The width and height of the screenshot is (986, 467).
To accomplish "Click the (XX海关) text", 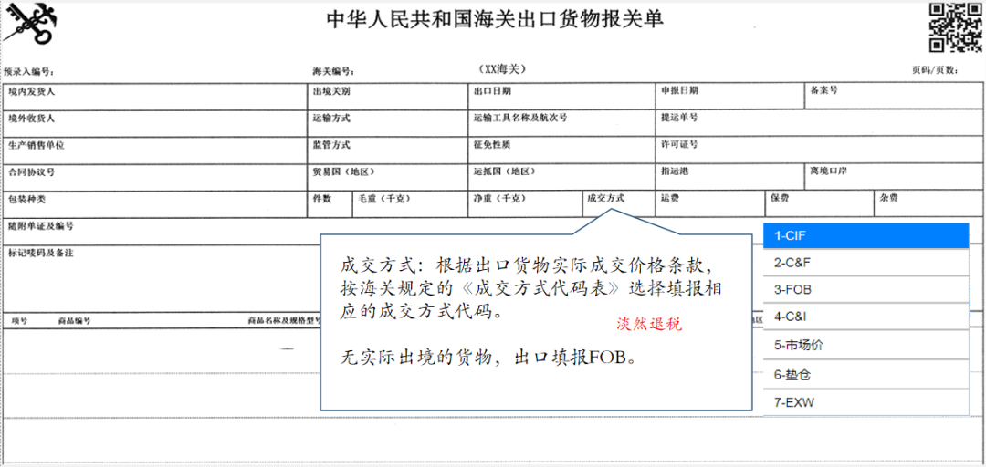I will [501, 68].
